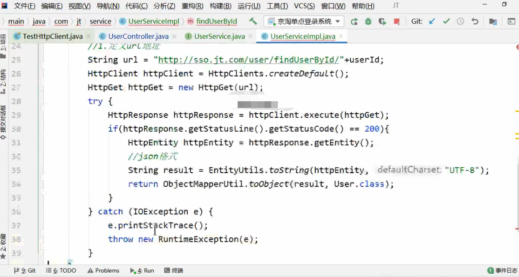
Task: Open the 编辑(E) menu
Action: tap(52, 6)
